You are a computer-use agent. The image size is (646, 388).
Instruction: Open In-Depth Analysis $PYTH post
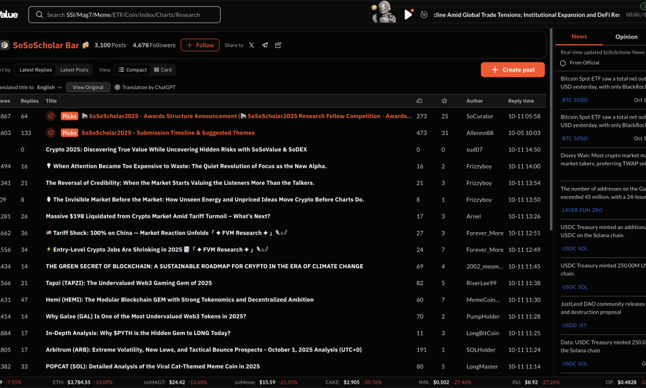tap(138, 333)
